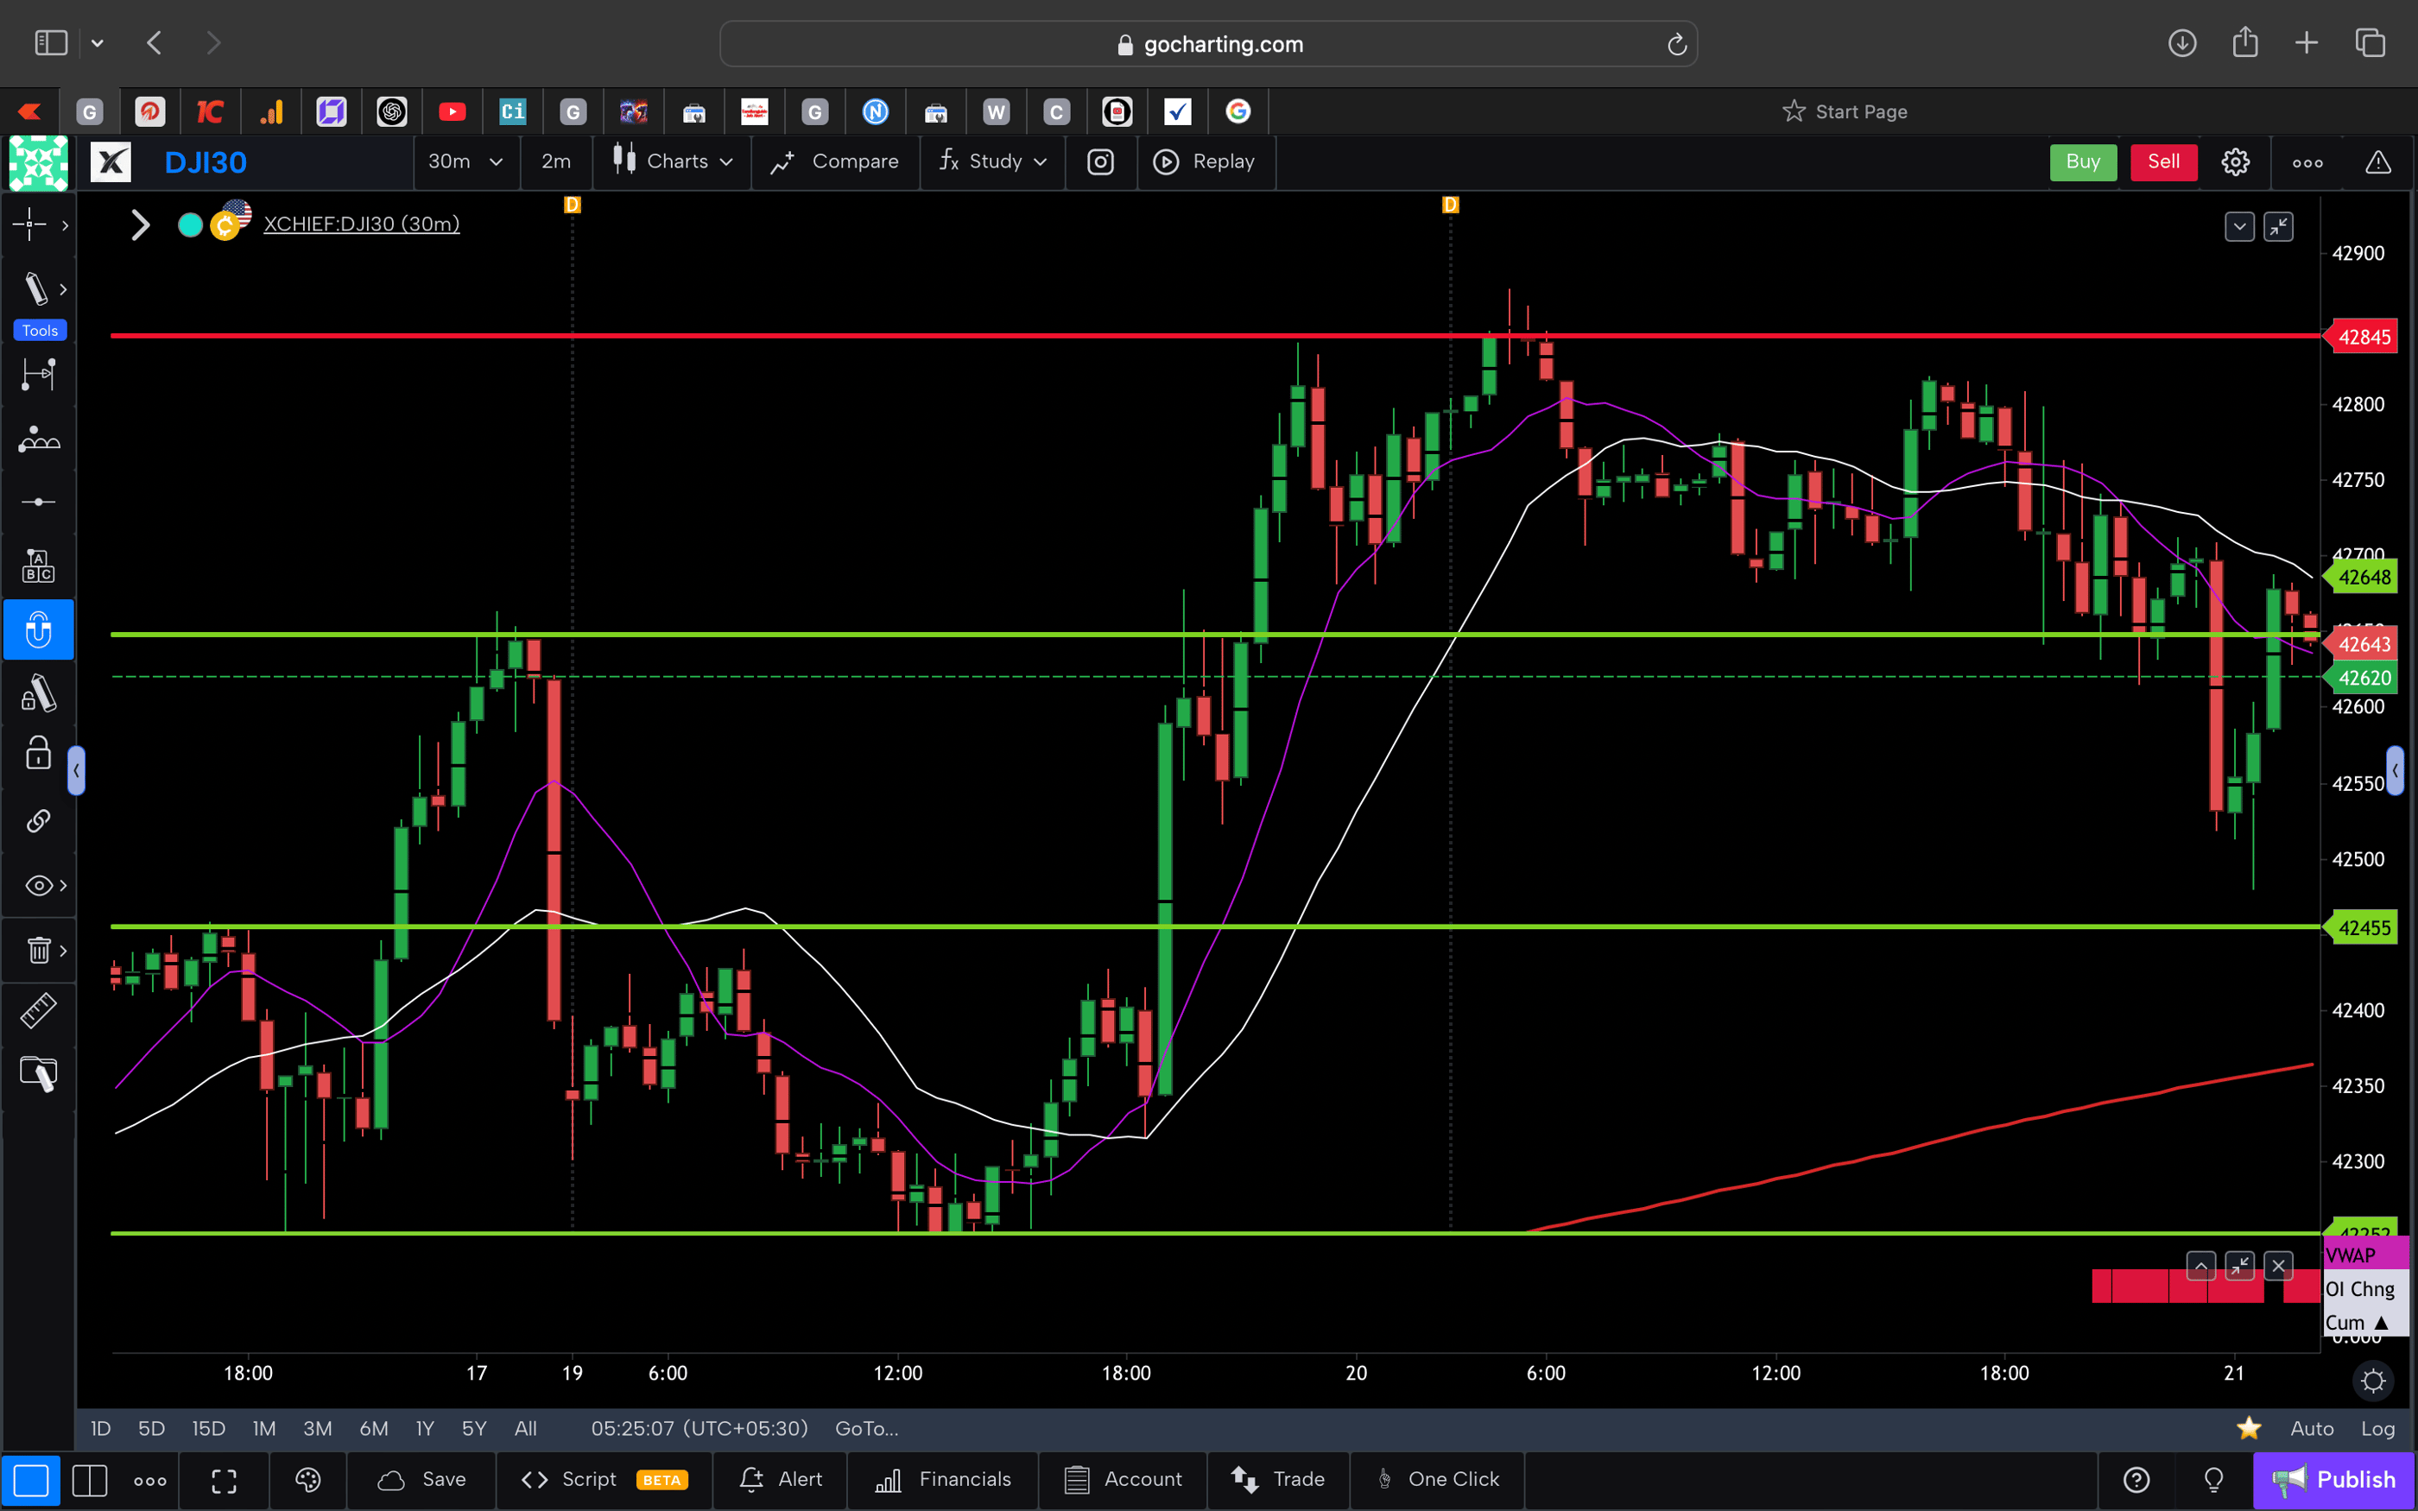Open the Trade panel
This screenshot has width=2418, height=1511.
[1279, 1480]
